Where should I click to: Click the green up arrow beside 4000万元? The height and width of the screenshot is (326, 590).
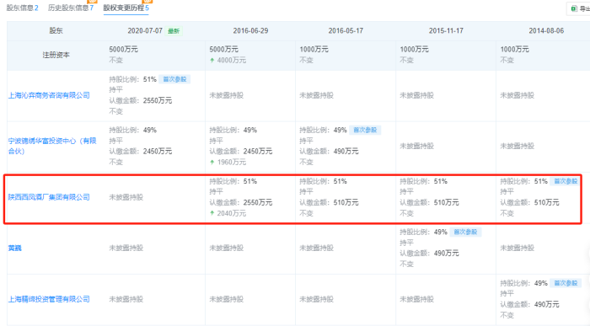[212, 60]
